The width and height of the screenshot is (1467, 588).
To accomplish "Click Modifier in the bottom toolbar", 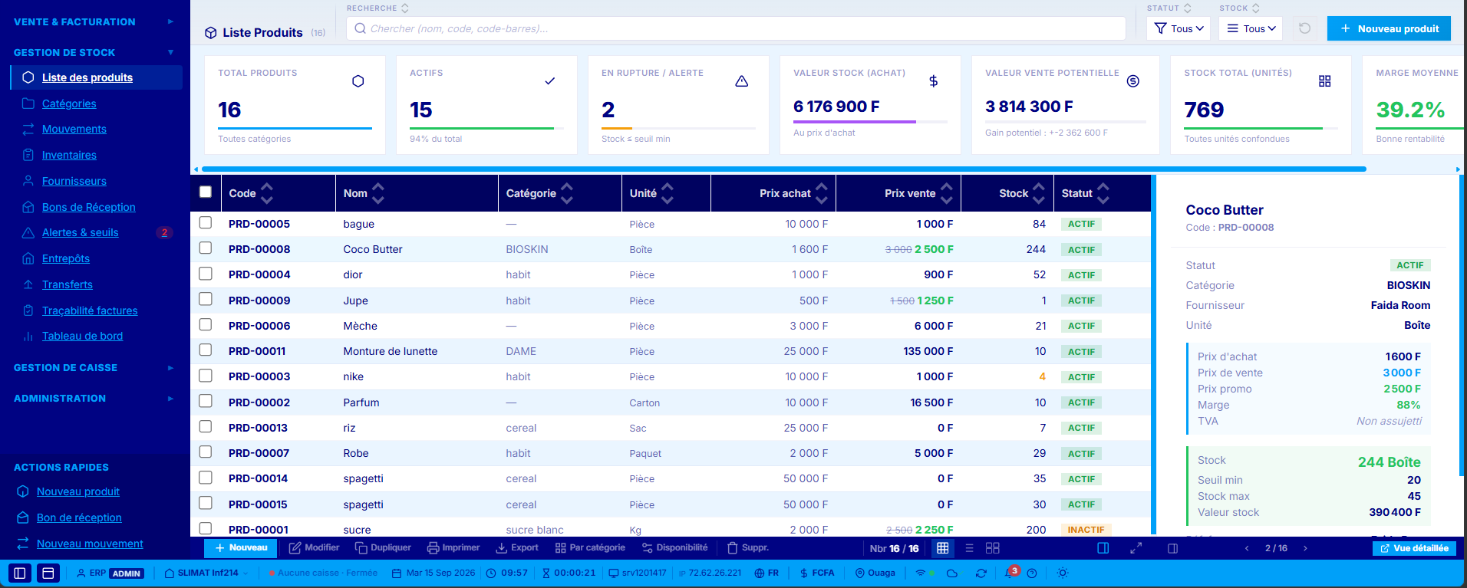I will [314, 547].
